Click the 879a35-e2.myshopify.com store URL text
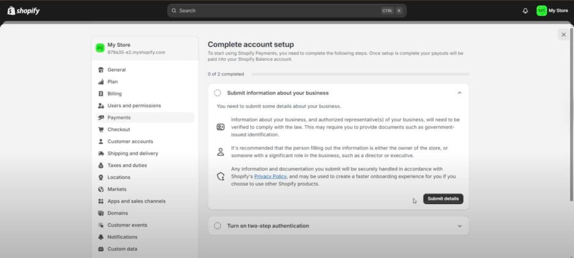This screenshot has height=258, width=574. tap(136, 52)
